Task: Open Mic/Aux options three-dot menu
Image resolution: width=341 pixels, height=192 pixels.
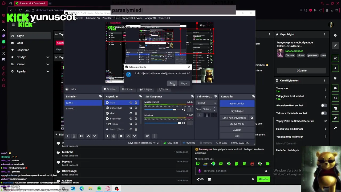Action: 190,123
